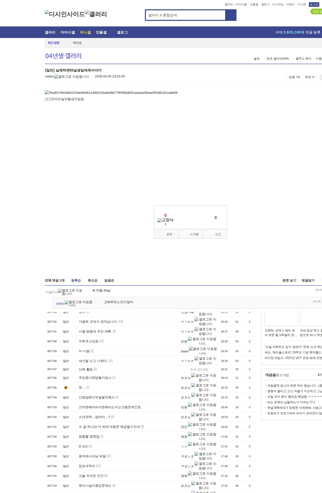This screenshot has width=322, height=493.
Task: Open 갤로그 in the blue navigation bar
Action: (x=122, y=32)
